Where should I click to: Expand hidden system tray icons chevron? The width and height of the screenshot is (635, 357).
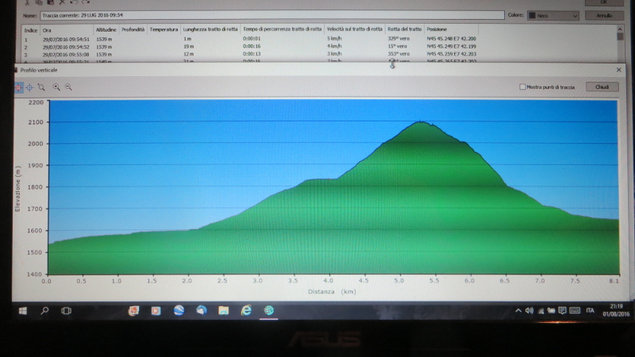pyautogui.click(x=518, y=310)
